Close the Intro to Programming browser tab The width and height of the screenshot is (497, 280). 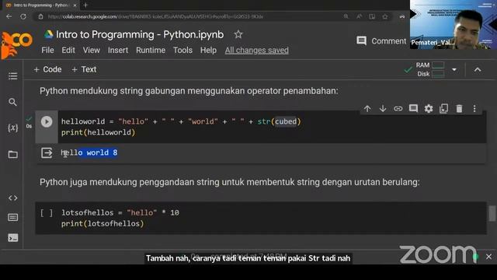click(75, 5)
